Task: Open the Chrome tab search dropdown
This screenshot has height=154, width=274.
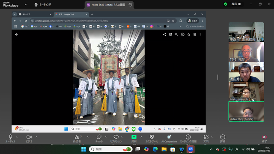Action: [x=15, y=14]
